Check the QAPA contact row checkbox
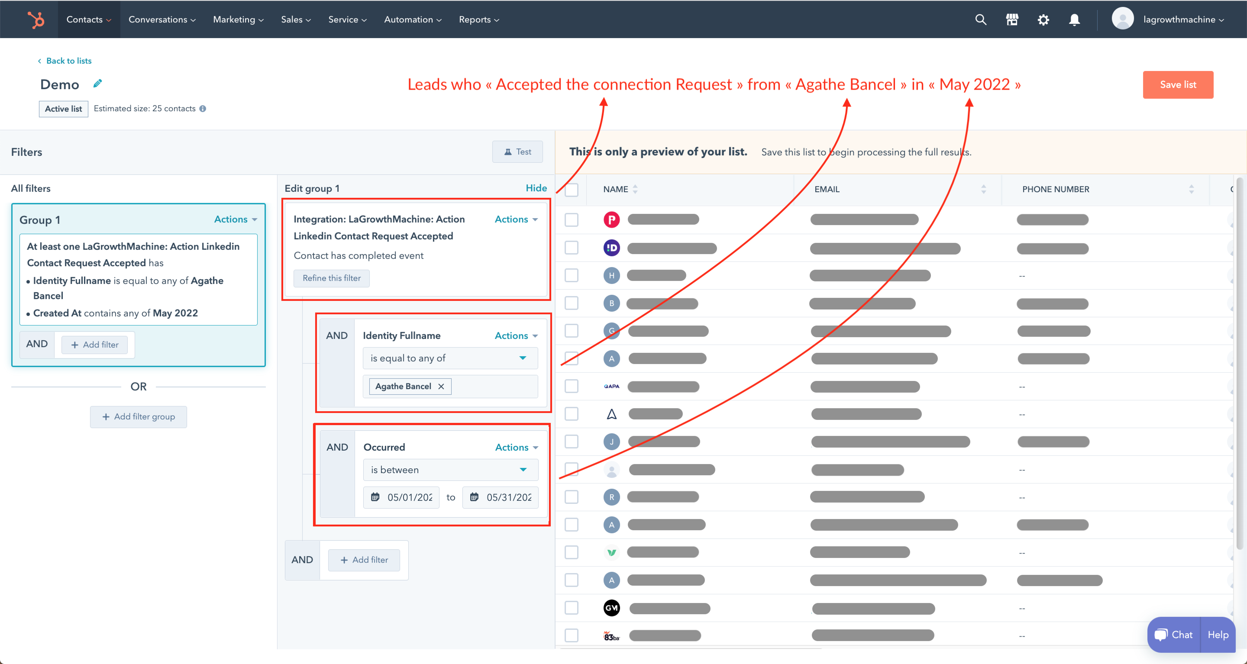1247x664 pixels. click(572, 386)
